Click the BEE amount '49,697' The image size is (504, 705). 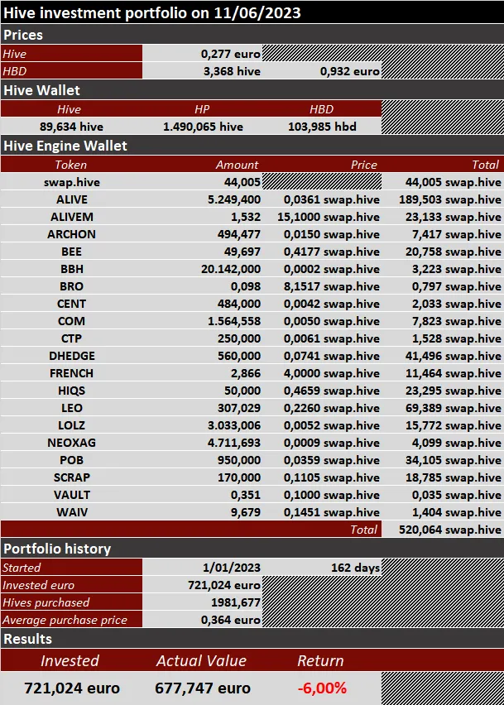tap(242, 252)
